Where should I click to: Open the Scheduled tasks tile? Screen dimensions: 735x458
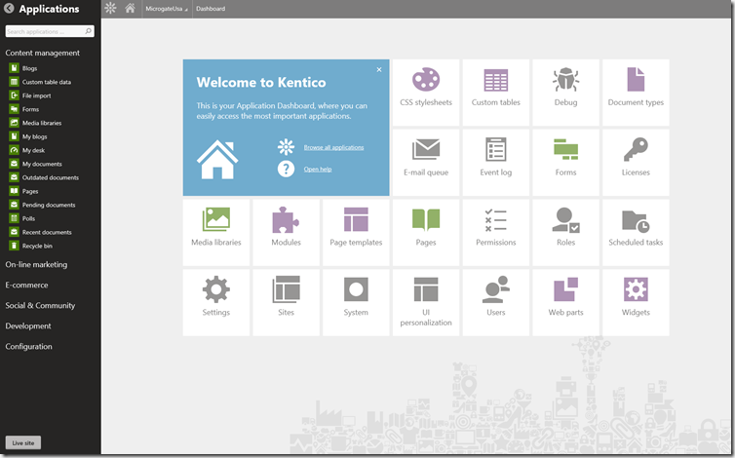(x=636, y=232)
